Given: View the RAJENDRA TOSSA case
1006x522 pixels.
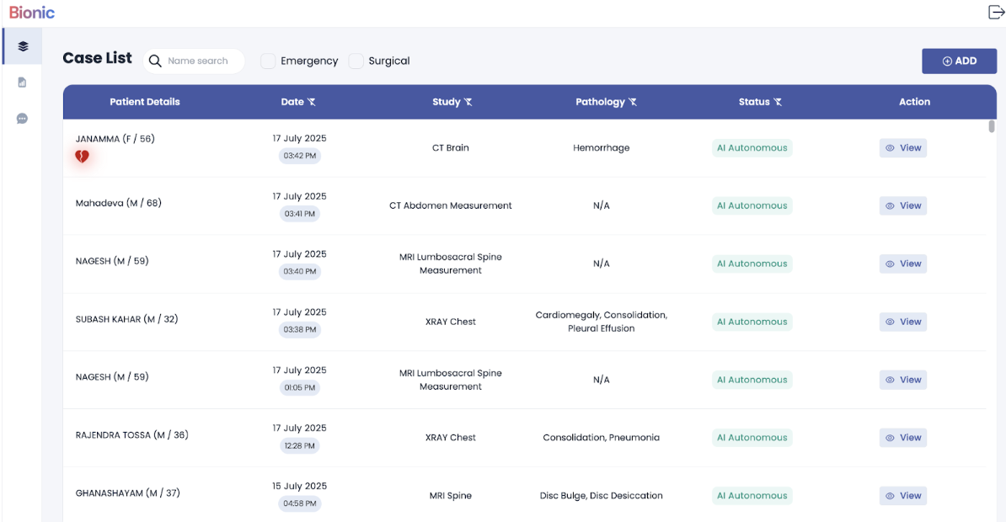Looking at the screenshot, I should [x=903, y=437].
